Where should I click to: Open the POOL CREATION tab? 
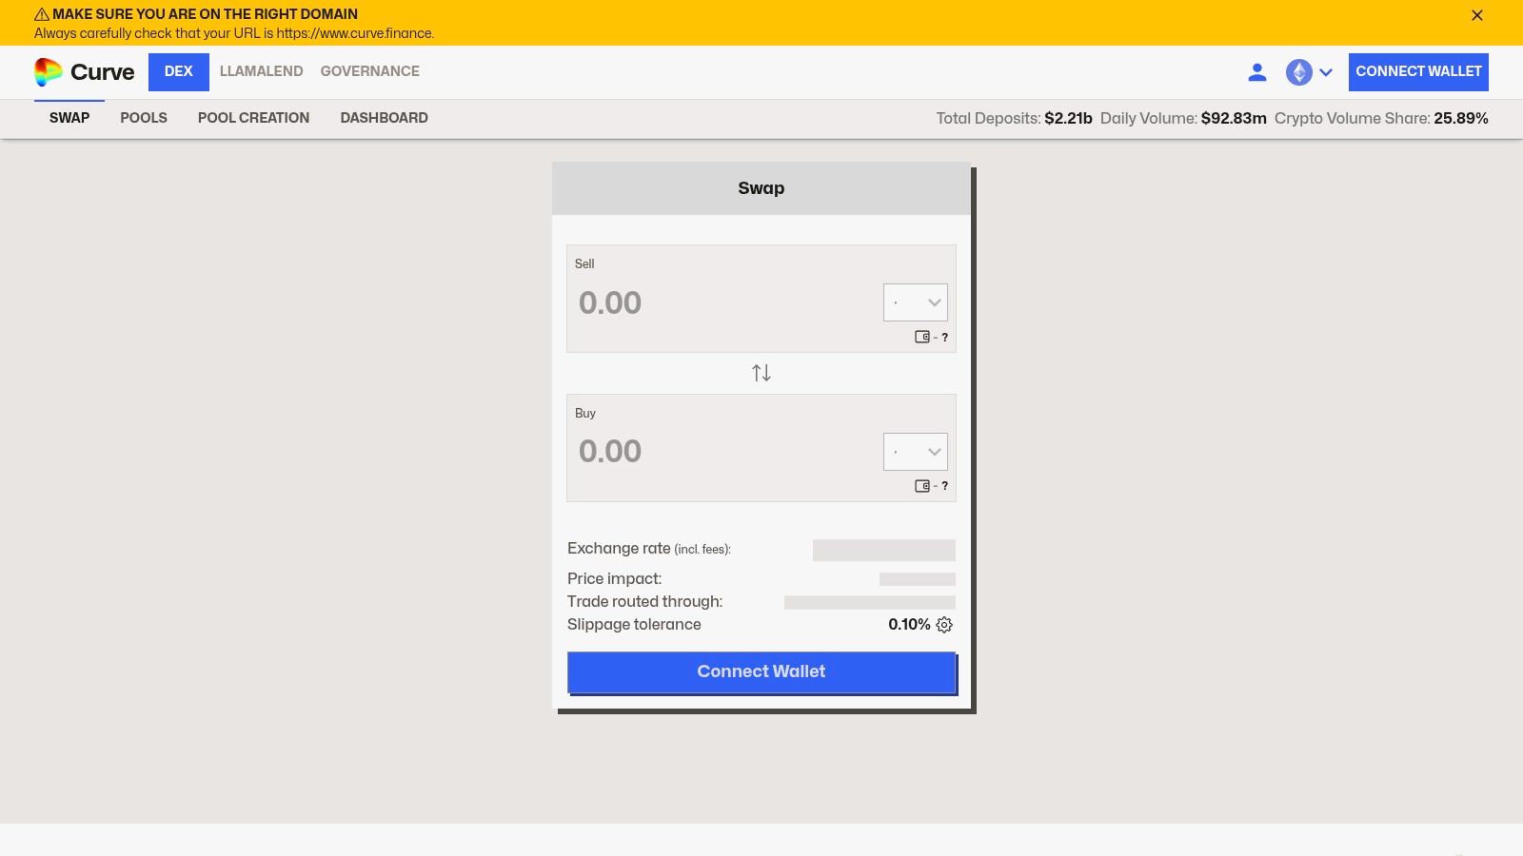pos(253,118)
